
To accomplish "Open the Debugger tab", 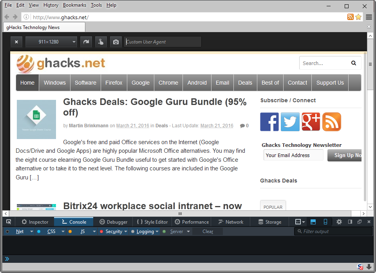I will coord(114,222).
